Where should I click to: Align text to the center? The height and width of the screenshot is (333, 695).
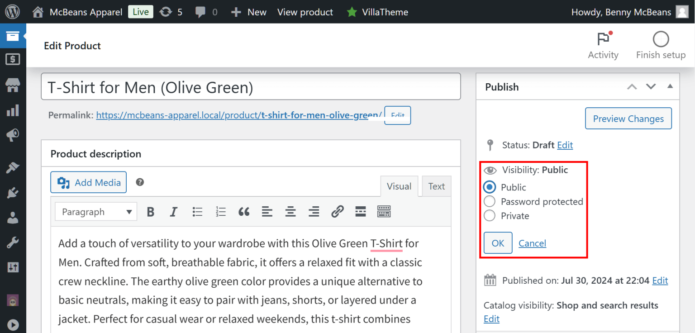[290, 211]
